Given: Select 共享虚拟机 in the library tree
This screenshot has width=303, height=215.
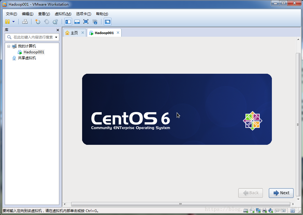Looking at the screenshot, I should click(x=27, y=58).
